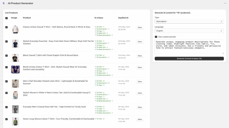The height and width of the screenshot is (128, 229).
Task: Open the dark green military tee thumbnail
Action: point(15,44)
